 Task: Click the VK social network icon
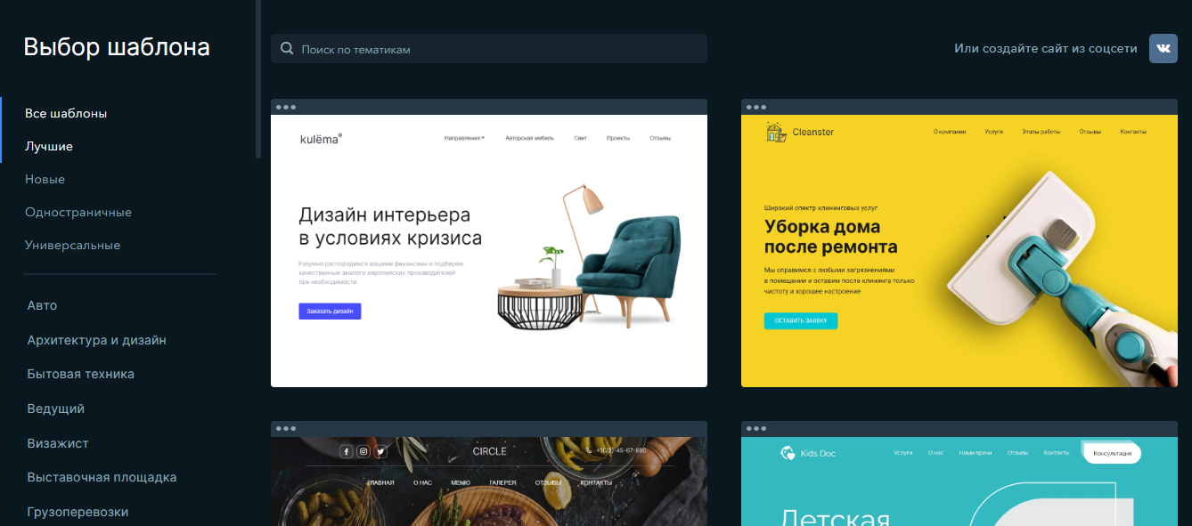(1163, 48)
